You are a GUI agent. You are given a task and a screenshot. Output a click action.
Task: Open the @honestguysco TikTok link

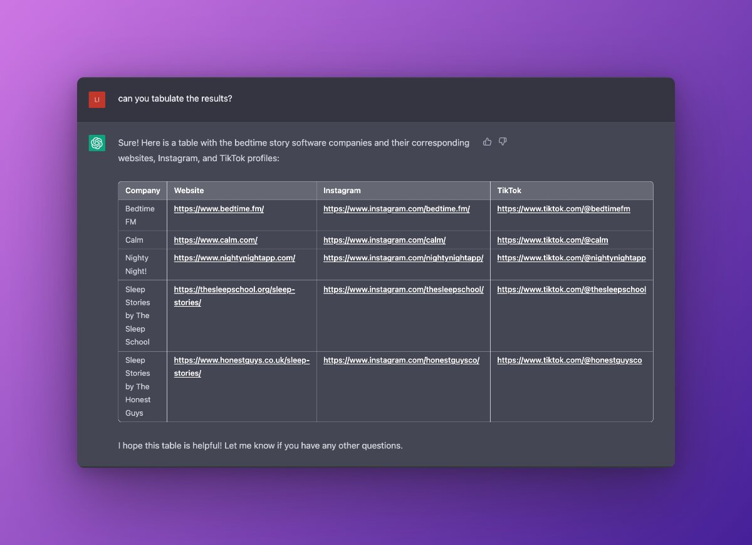click(569, 360)
